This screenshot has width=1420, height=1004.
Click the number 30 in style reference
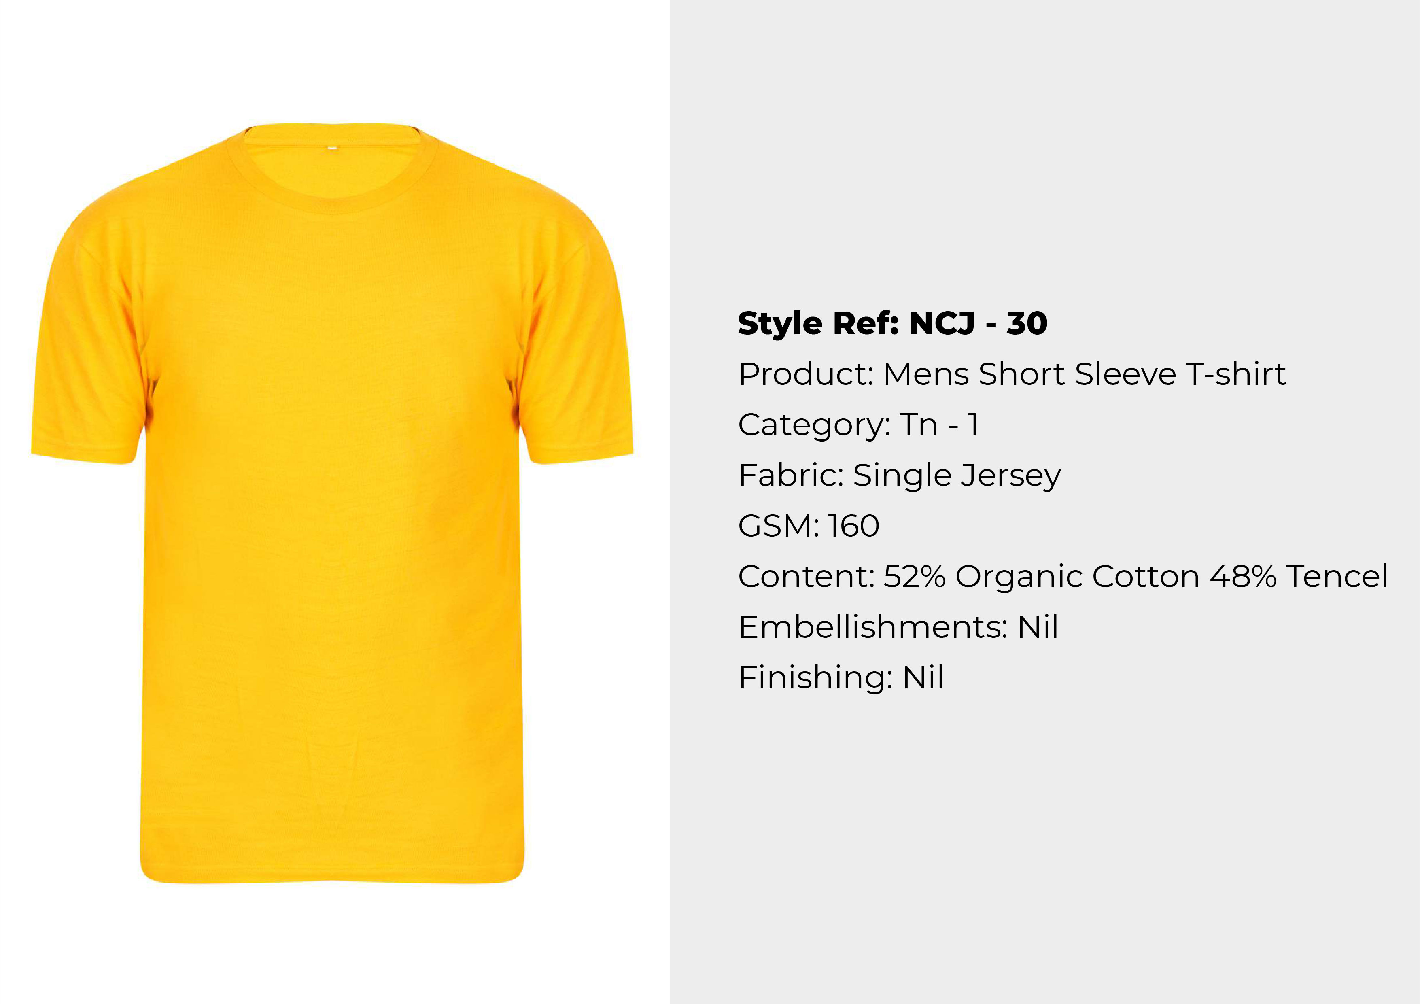coord(1027,323)
